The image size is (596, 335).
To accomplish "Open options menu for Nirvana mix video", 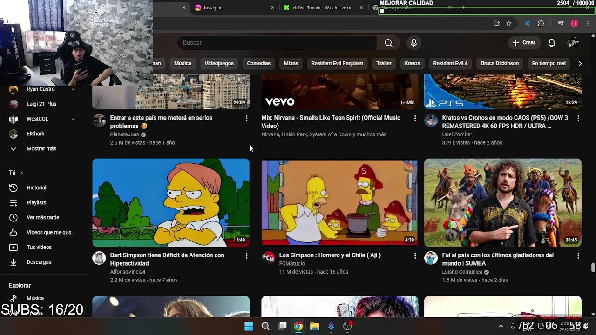I will pos(415,119).
